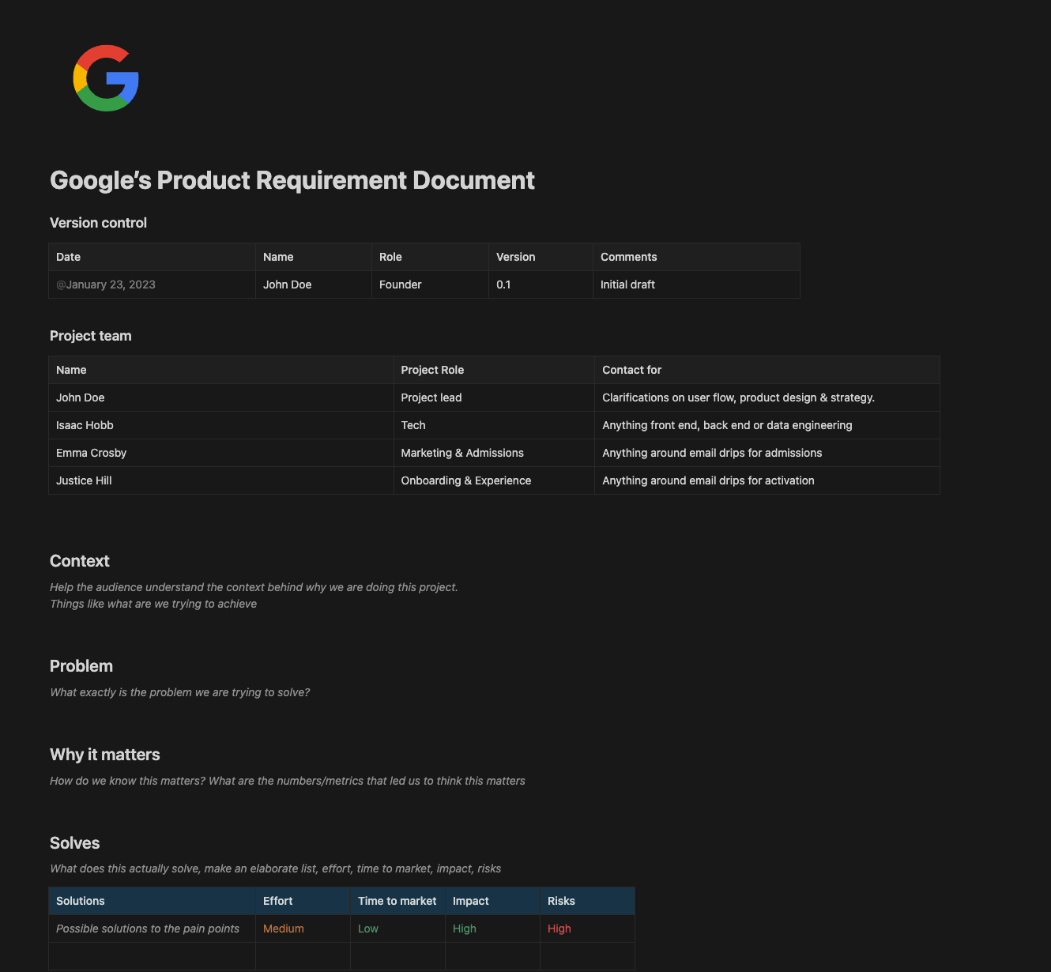This screenshot has width=1051, height=972.
Task: Select the green High impact cell
Action: 492,929
